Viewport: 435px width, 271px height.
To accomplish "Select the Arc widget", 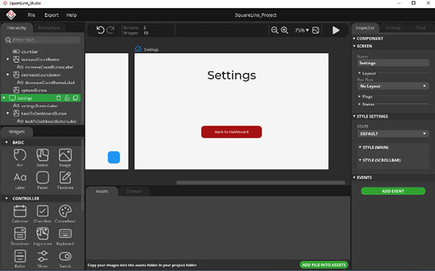I will [20, 157].
